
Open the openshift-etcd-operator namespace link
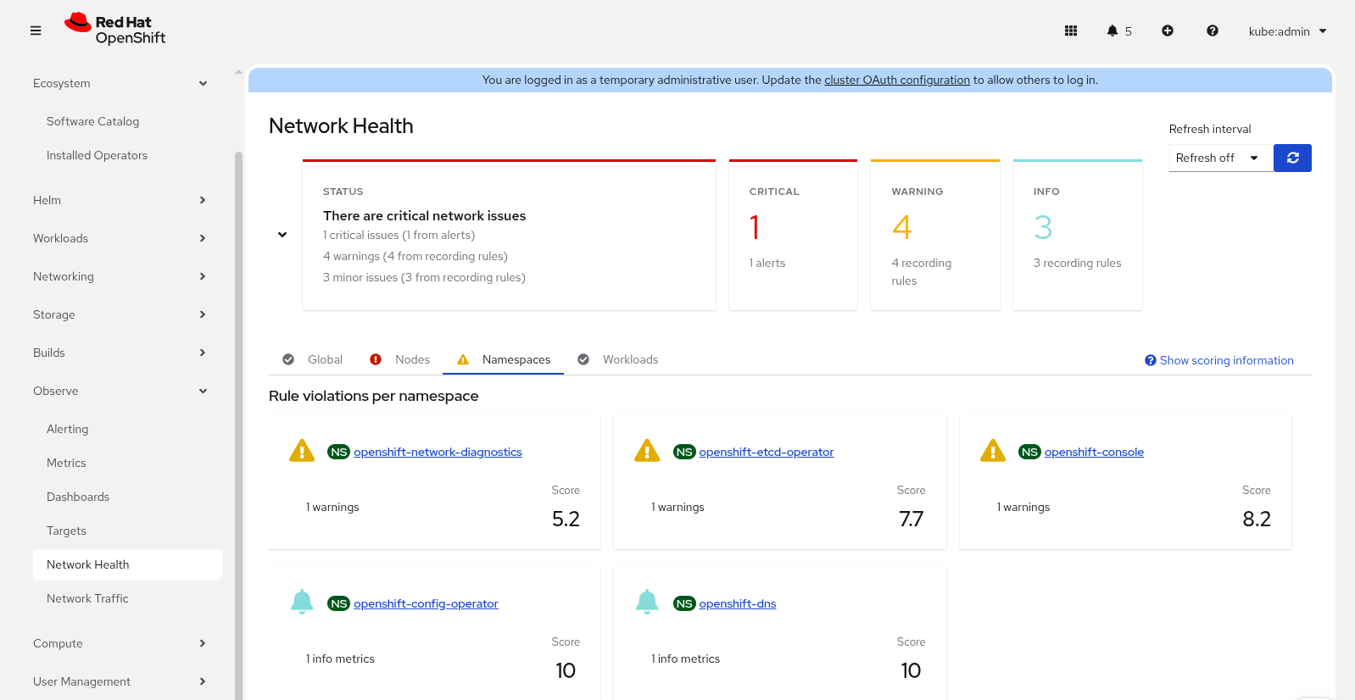766,452
